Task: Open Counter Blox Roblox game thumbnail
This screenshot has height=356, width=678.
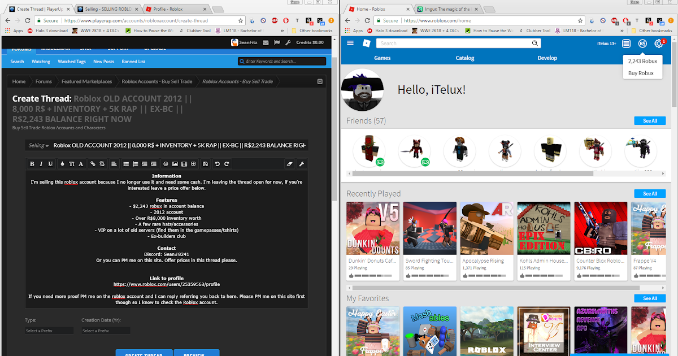Action: tap(601, 228)
